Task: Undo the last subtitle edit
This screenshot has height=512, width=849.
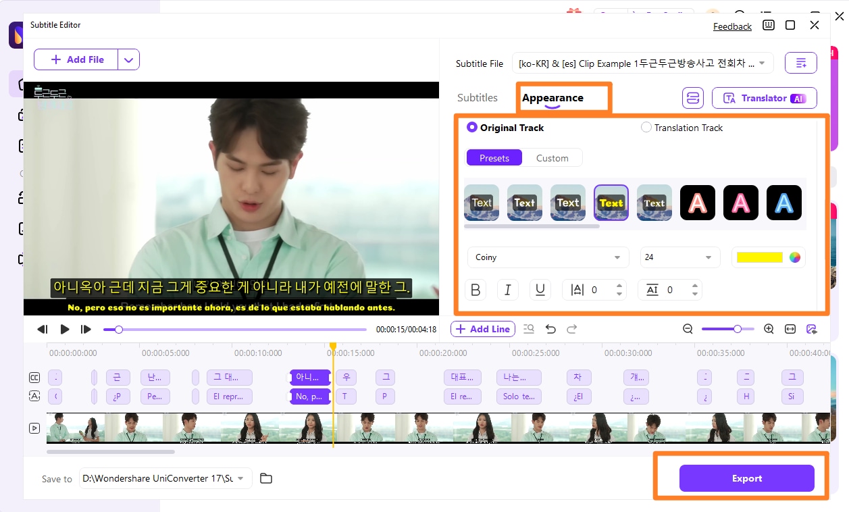Action: tap(550, 329)
